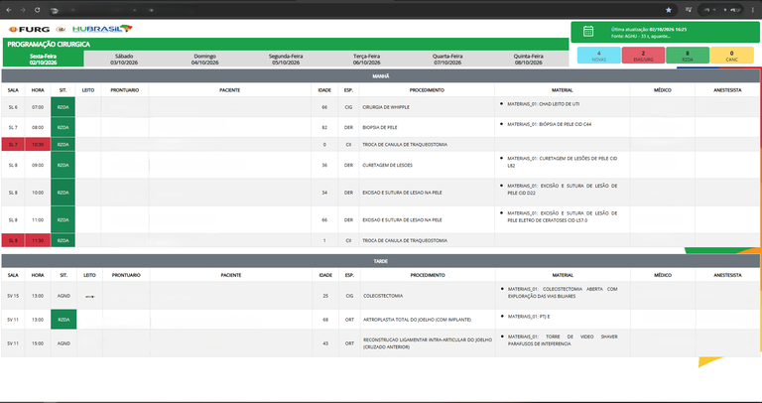The image size is (762, 403).
Task: Click material TORRE DE VIDEO SHAVER
Action: [x=563, y=339]
